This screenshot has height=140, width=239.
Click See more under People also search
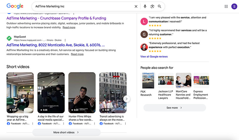[175, 108]
